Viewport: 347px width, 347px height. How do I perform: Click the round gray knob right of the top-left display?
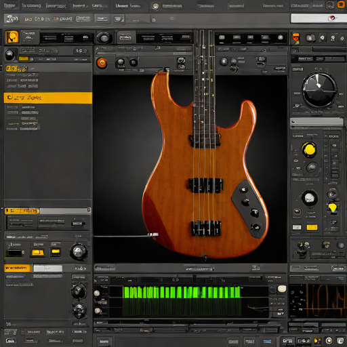(104, 38)
